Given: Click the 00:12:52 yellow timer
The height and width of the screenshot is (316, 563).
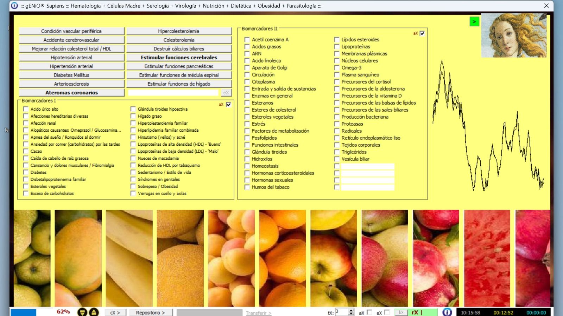Looking at the screenshot, I should (x=503, y=312).
